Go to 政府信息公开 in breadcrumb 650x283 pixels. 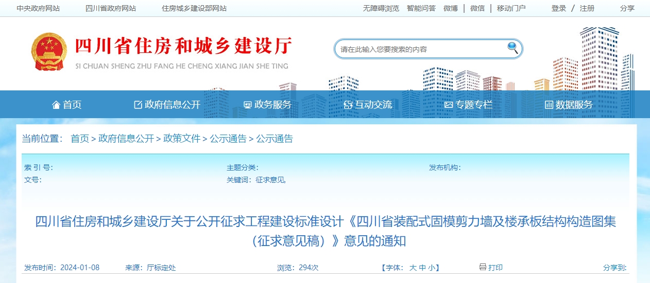tap(126, 139)
